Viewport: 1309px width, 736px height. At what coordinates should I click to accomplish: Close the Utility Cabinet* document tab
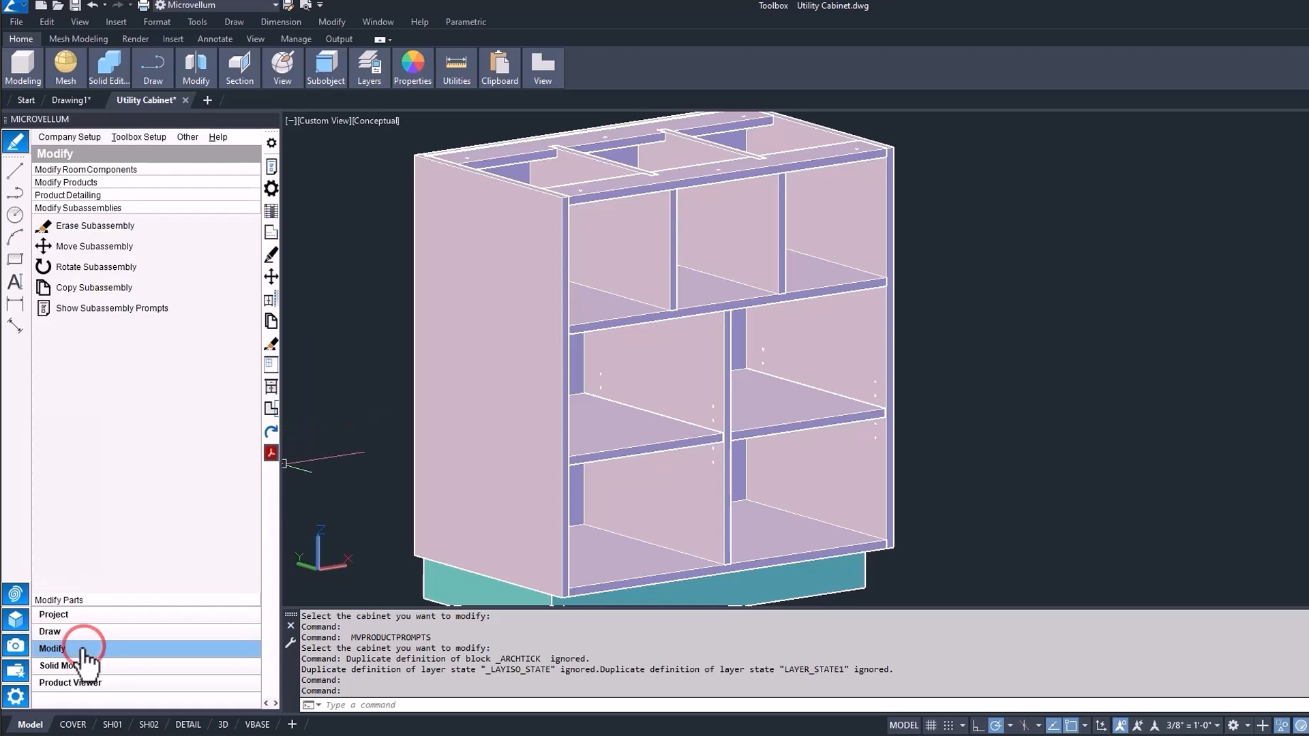[185, 100]
